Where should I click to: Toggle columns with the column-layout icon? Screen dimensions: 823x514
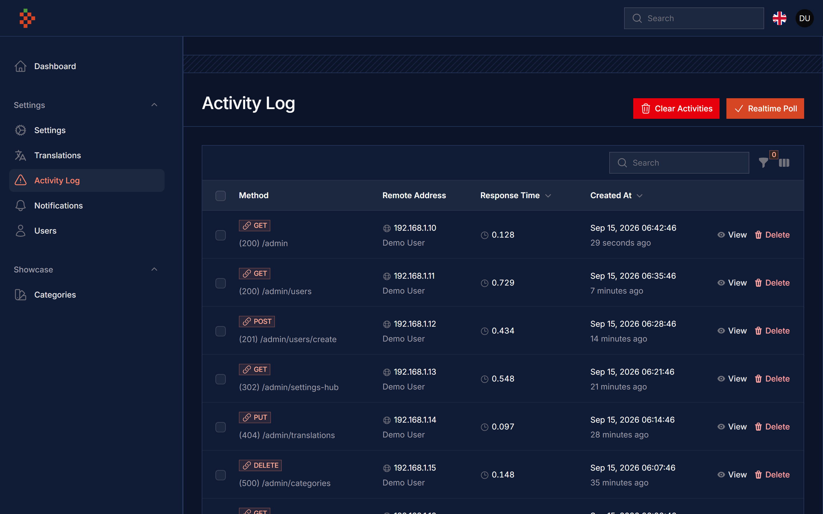pyautogui.click(x=784, y=163)
